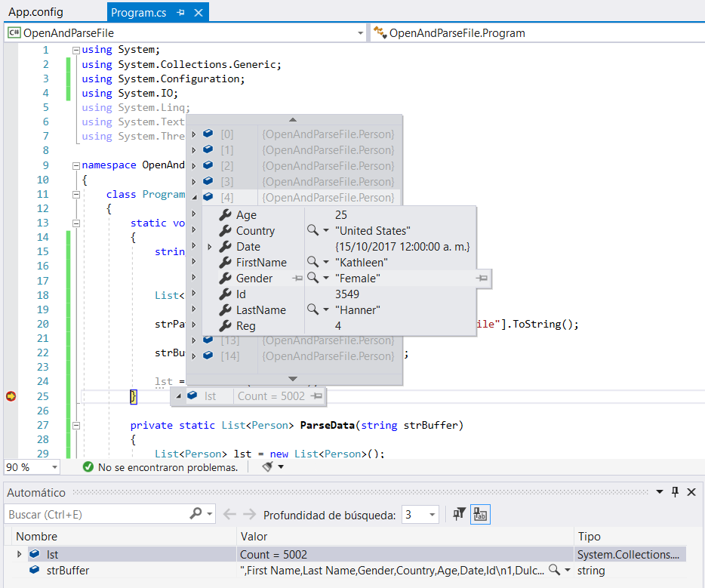Click the breakpoint marker on line 25
705x588 pixels.
[x=11, y=396]
